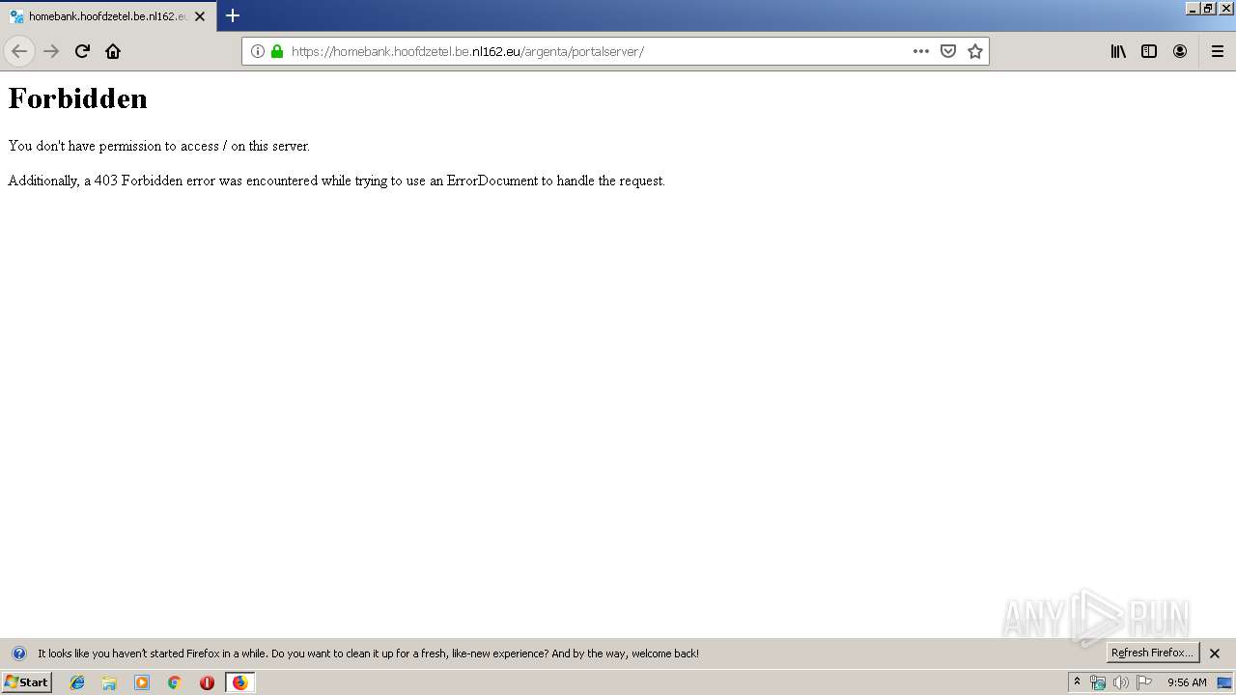Show hidden system tray icons

click(x=1078, y=682)
